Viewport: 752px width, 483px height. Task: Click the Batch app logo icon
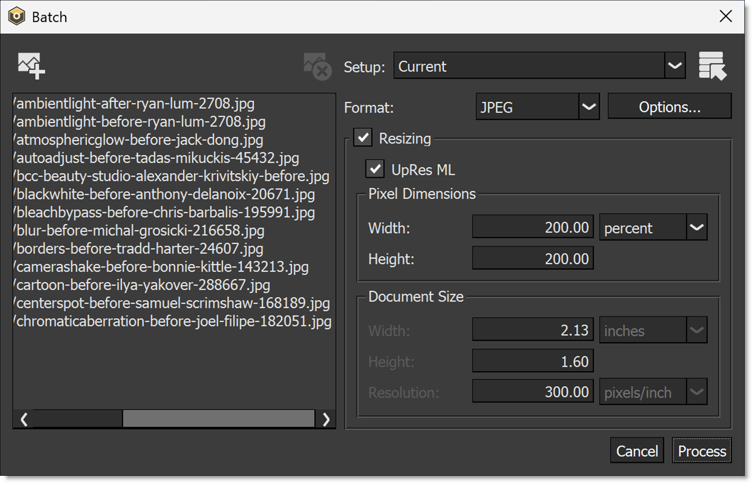(17, 17)
